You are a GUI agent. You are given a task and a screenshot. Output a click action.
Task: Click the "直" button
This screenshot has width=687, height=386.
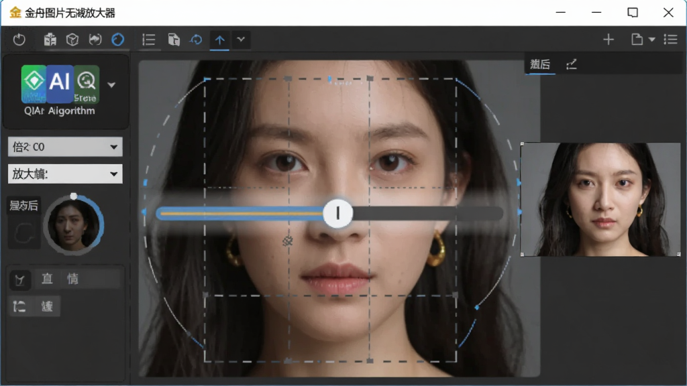[47, 279]
